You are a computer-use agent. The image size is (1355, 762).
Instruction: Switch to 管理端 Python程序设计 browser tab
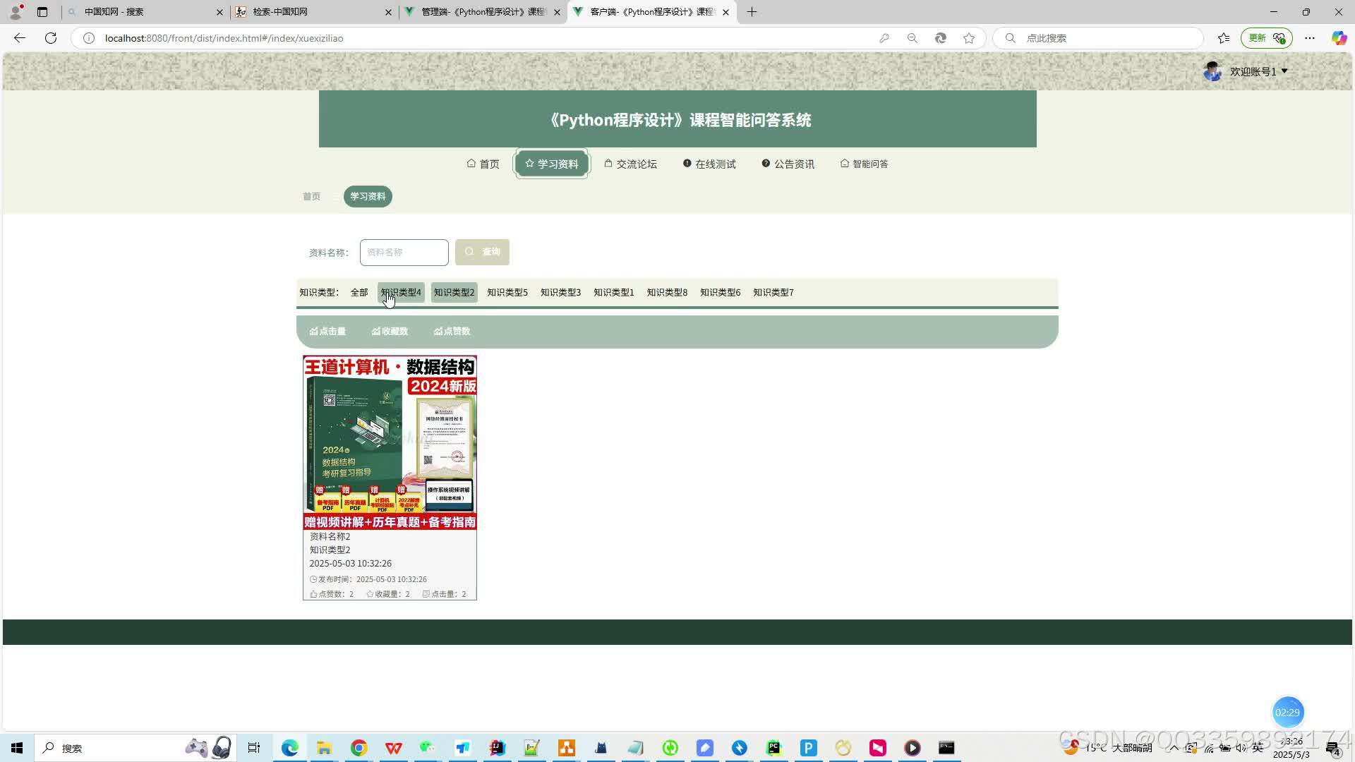click(483, 12)
